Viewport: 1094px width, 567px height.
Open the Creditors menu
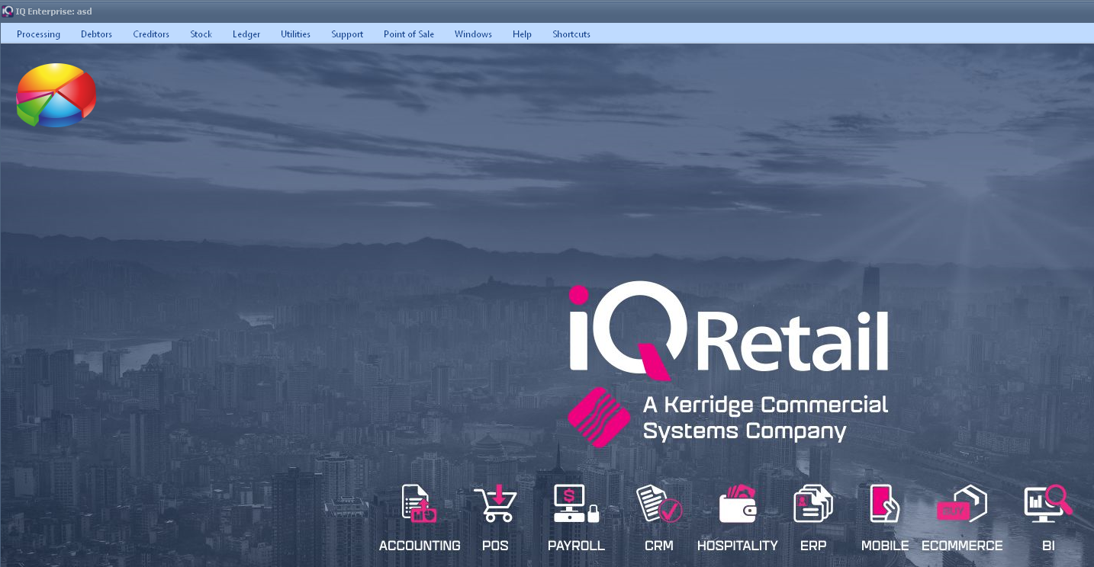151,34
